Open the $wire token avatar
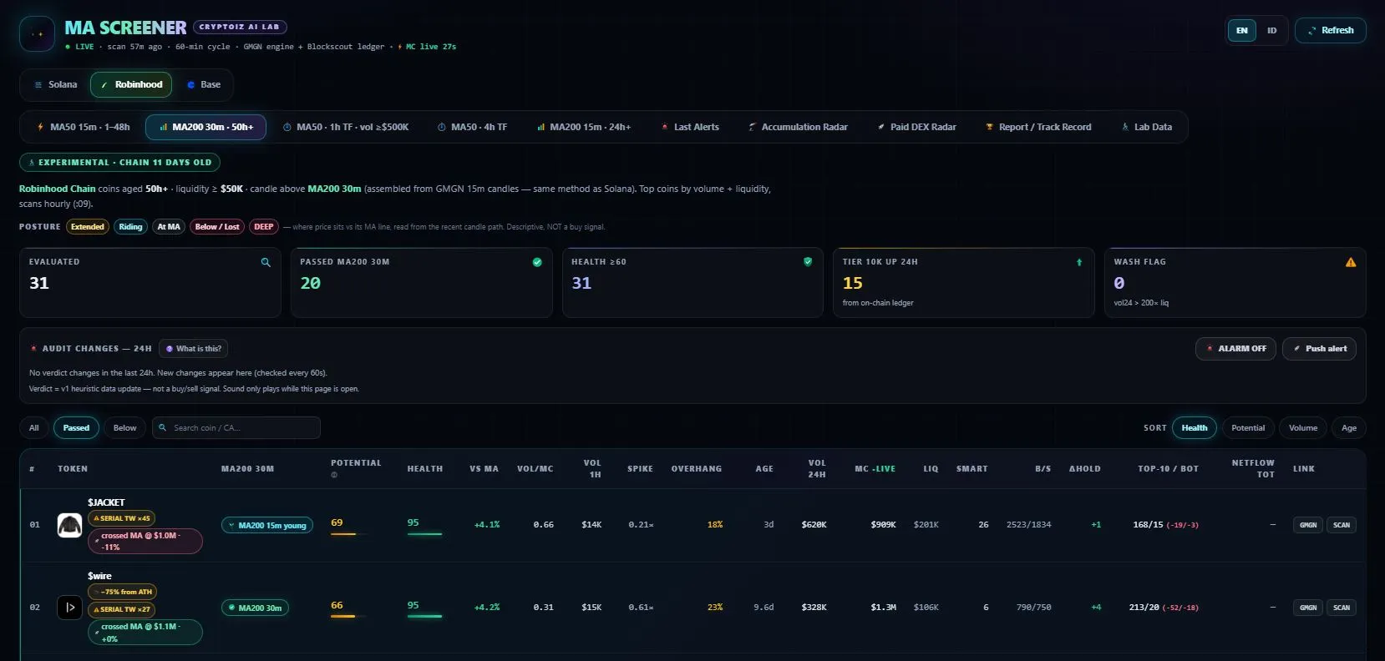The height and width of the screenshot is (661, 1385). 69,608
